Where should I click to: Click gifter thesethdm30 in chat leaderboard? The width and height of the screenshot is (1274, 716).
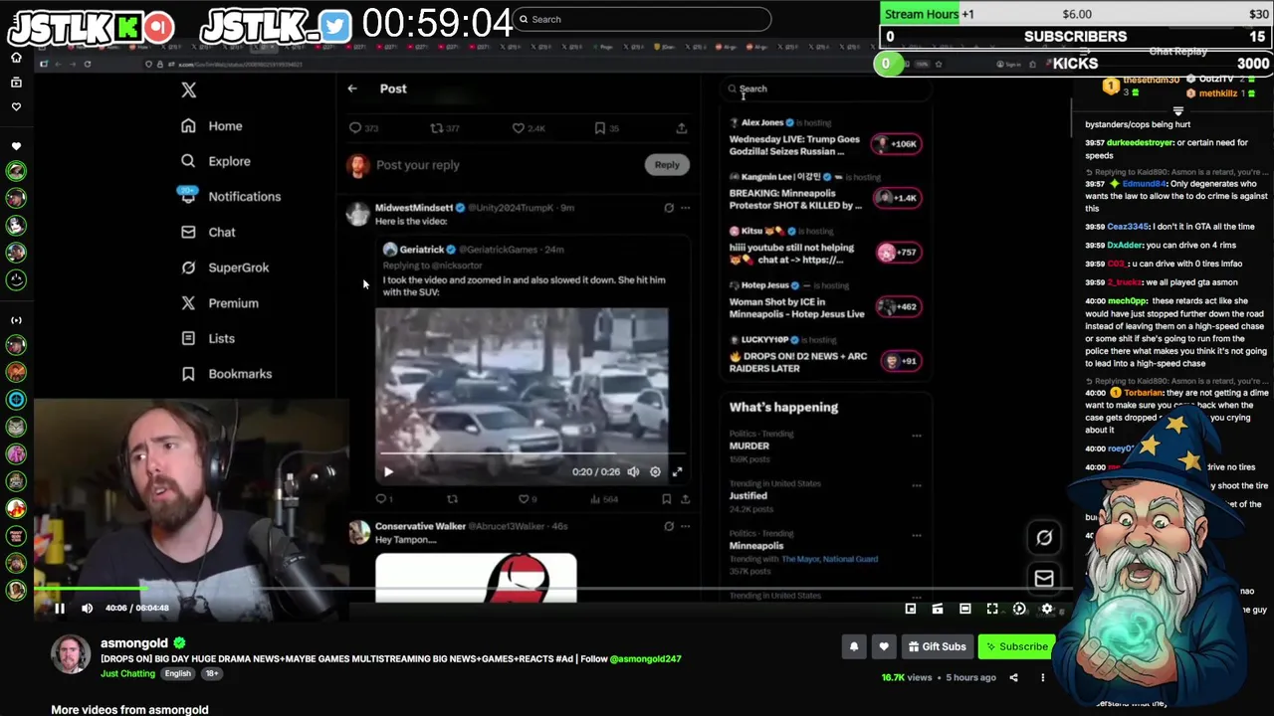tap(1151, 80)
